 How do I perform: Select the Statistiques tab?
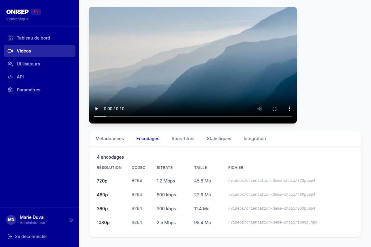click(x=219, y=139)
